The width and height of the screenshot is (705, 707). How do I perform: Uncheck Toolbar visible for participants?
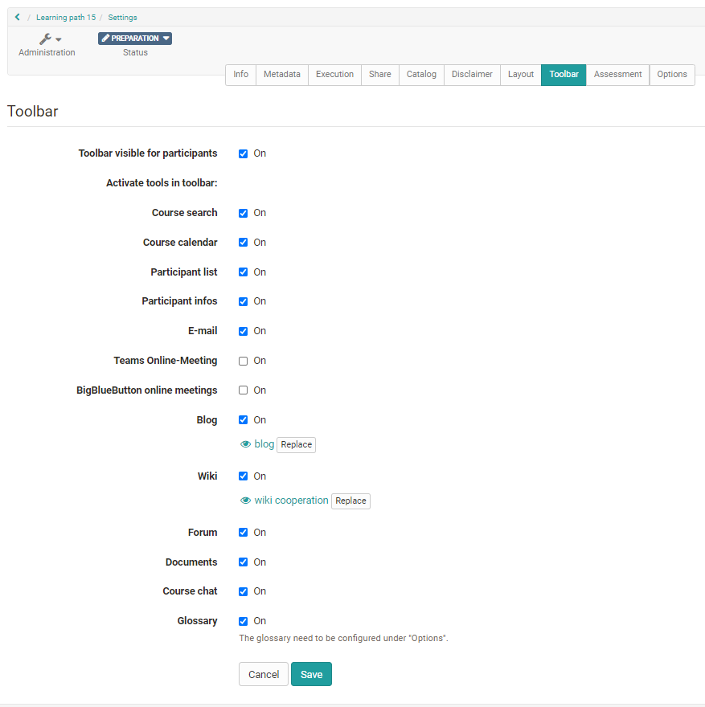[x=243, y=153]
